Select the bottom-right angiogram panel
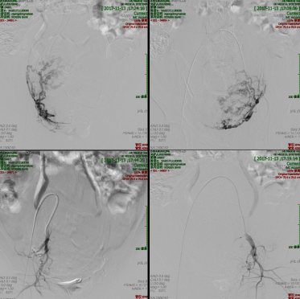Viewport: 300px width, 299px height. coord(225,225)
